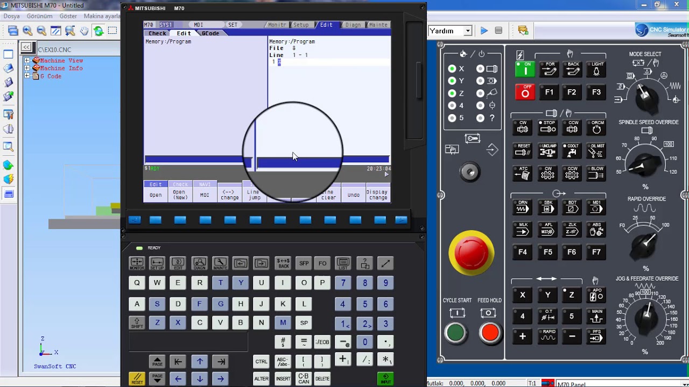
Task: Click the red FEED HOLD button
Action: [x=490, y=333]
